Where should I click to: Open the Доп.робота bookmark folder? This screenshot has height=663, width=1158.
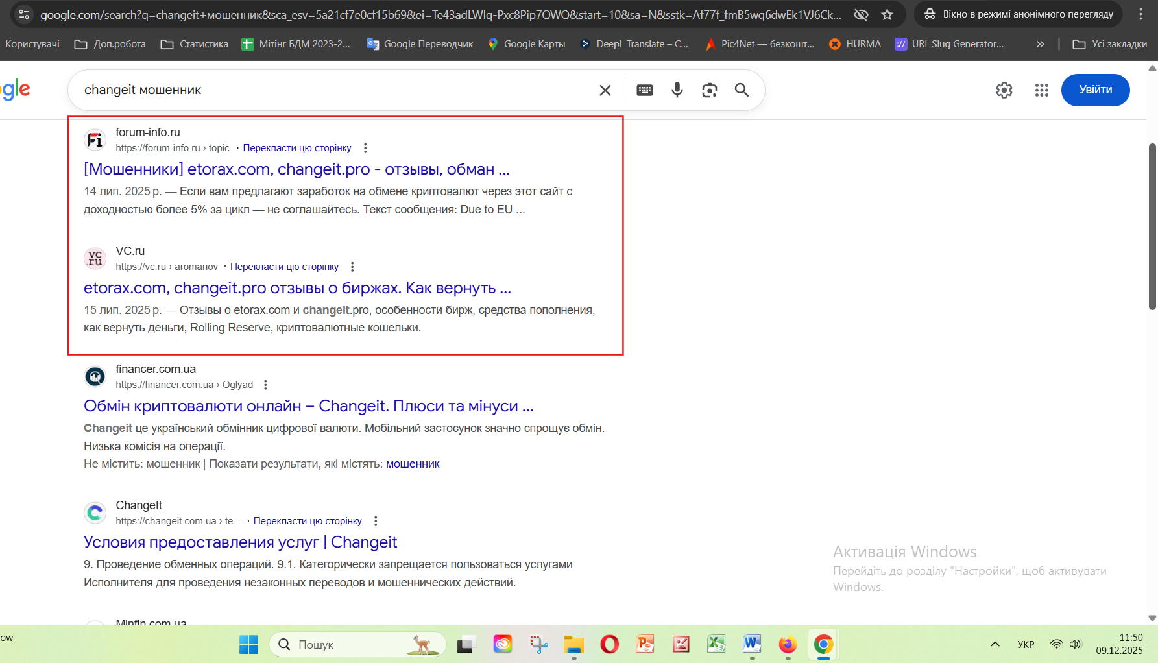coord(110,44)
